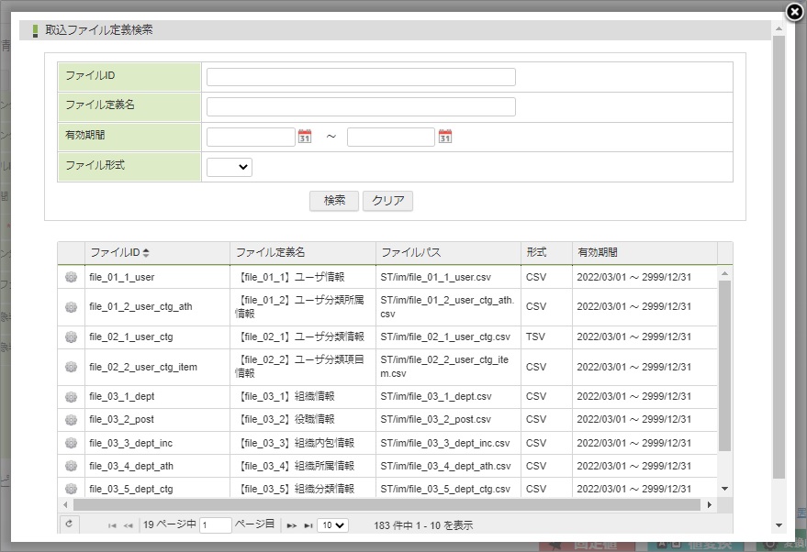This screenshot has height=552, width=807.
Task: Click the horizontal scrollbar of the results grid
Action: point(387,505)
